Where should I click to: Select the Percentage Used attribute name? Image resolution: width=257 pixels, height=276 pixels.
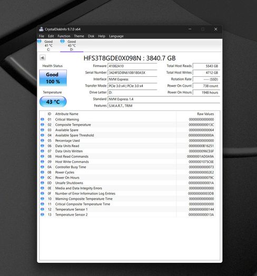67,141
